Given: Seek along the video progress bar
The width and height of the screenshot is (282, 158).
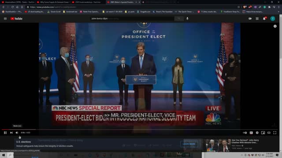Looking at the screenshot, I should click(139, 129).
